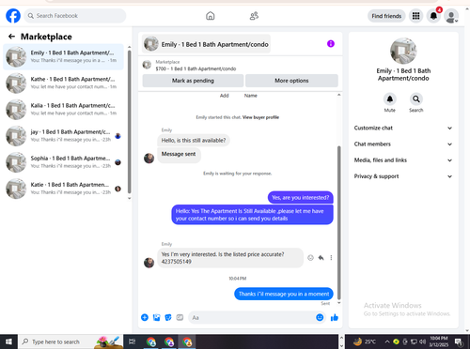470x349 pixels.
Task: Choose a GIF icon
Action: (180, 318)
